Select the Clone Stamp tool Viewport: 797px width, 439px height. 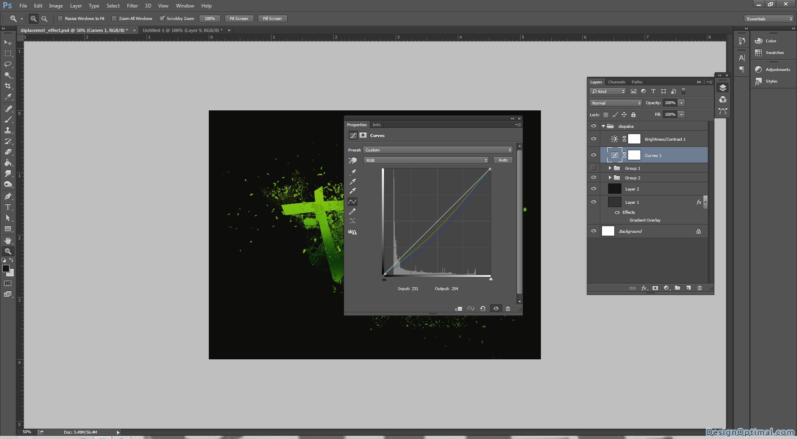(x=8, y=130)
